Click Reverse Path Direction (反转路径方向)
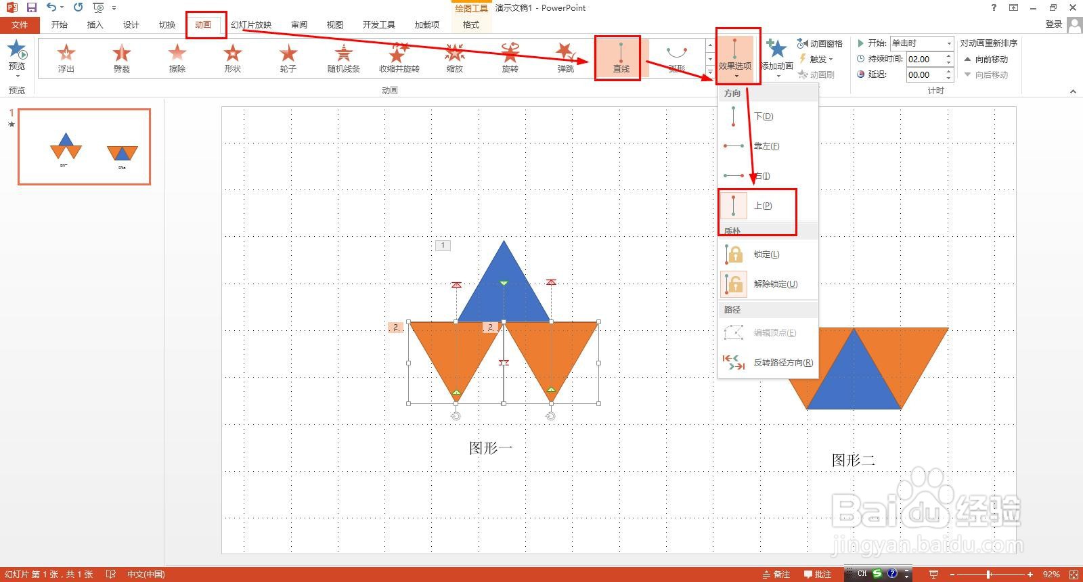The height and width of the screenshot is (582, 1083). point(768,363)
